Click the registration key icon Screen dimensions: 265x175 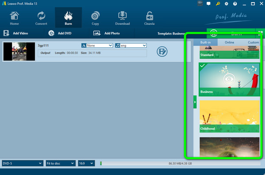[x=218, y=4]
